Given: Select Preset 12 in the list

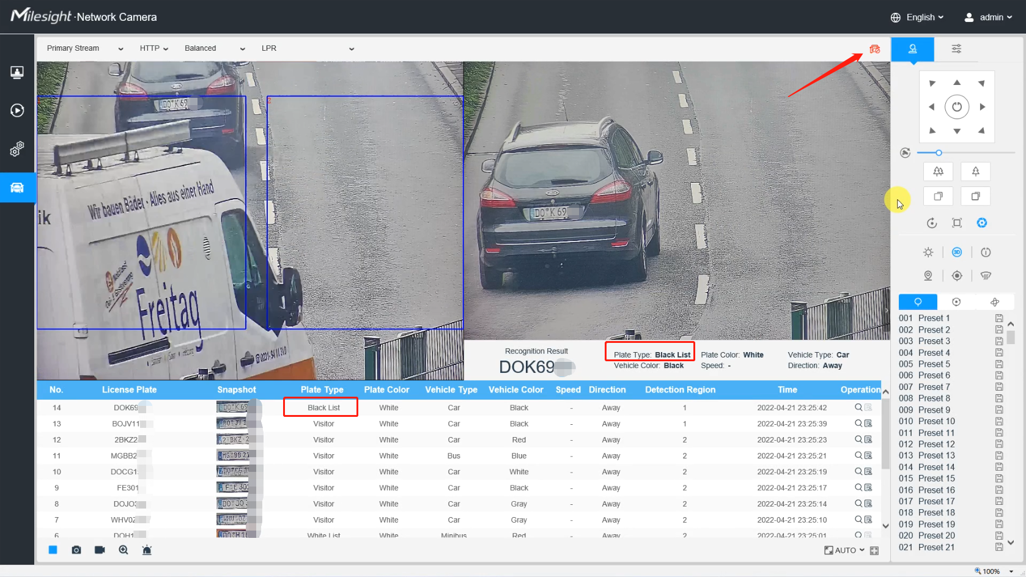Looking at the screenshot, I should pyautogui.click(x=936, y=444).
